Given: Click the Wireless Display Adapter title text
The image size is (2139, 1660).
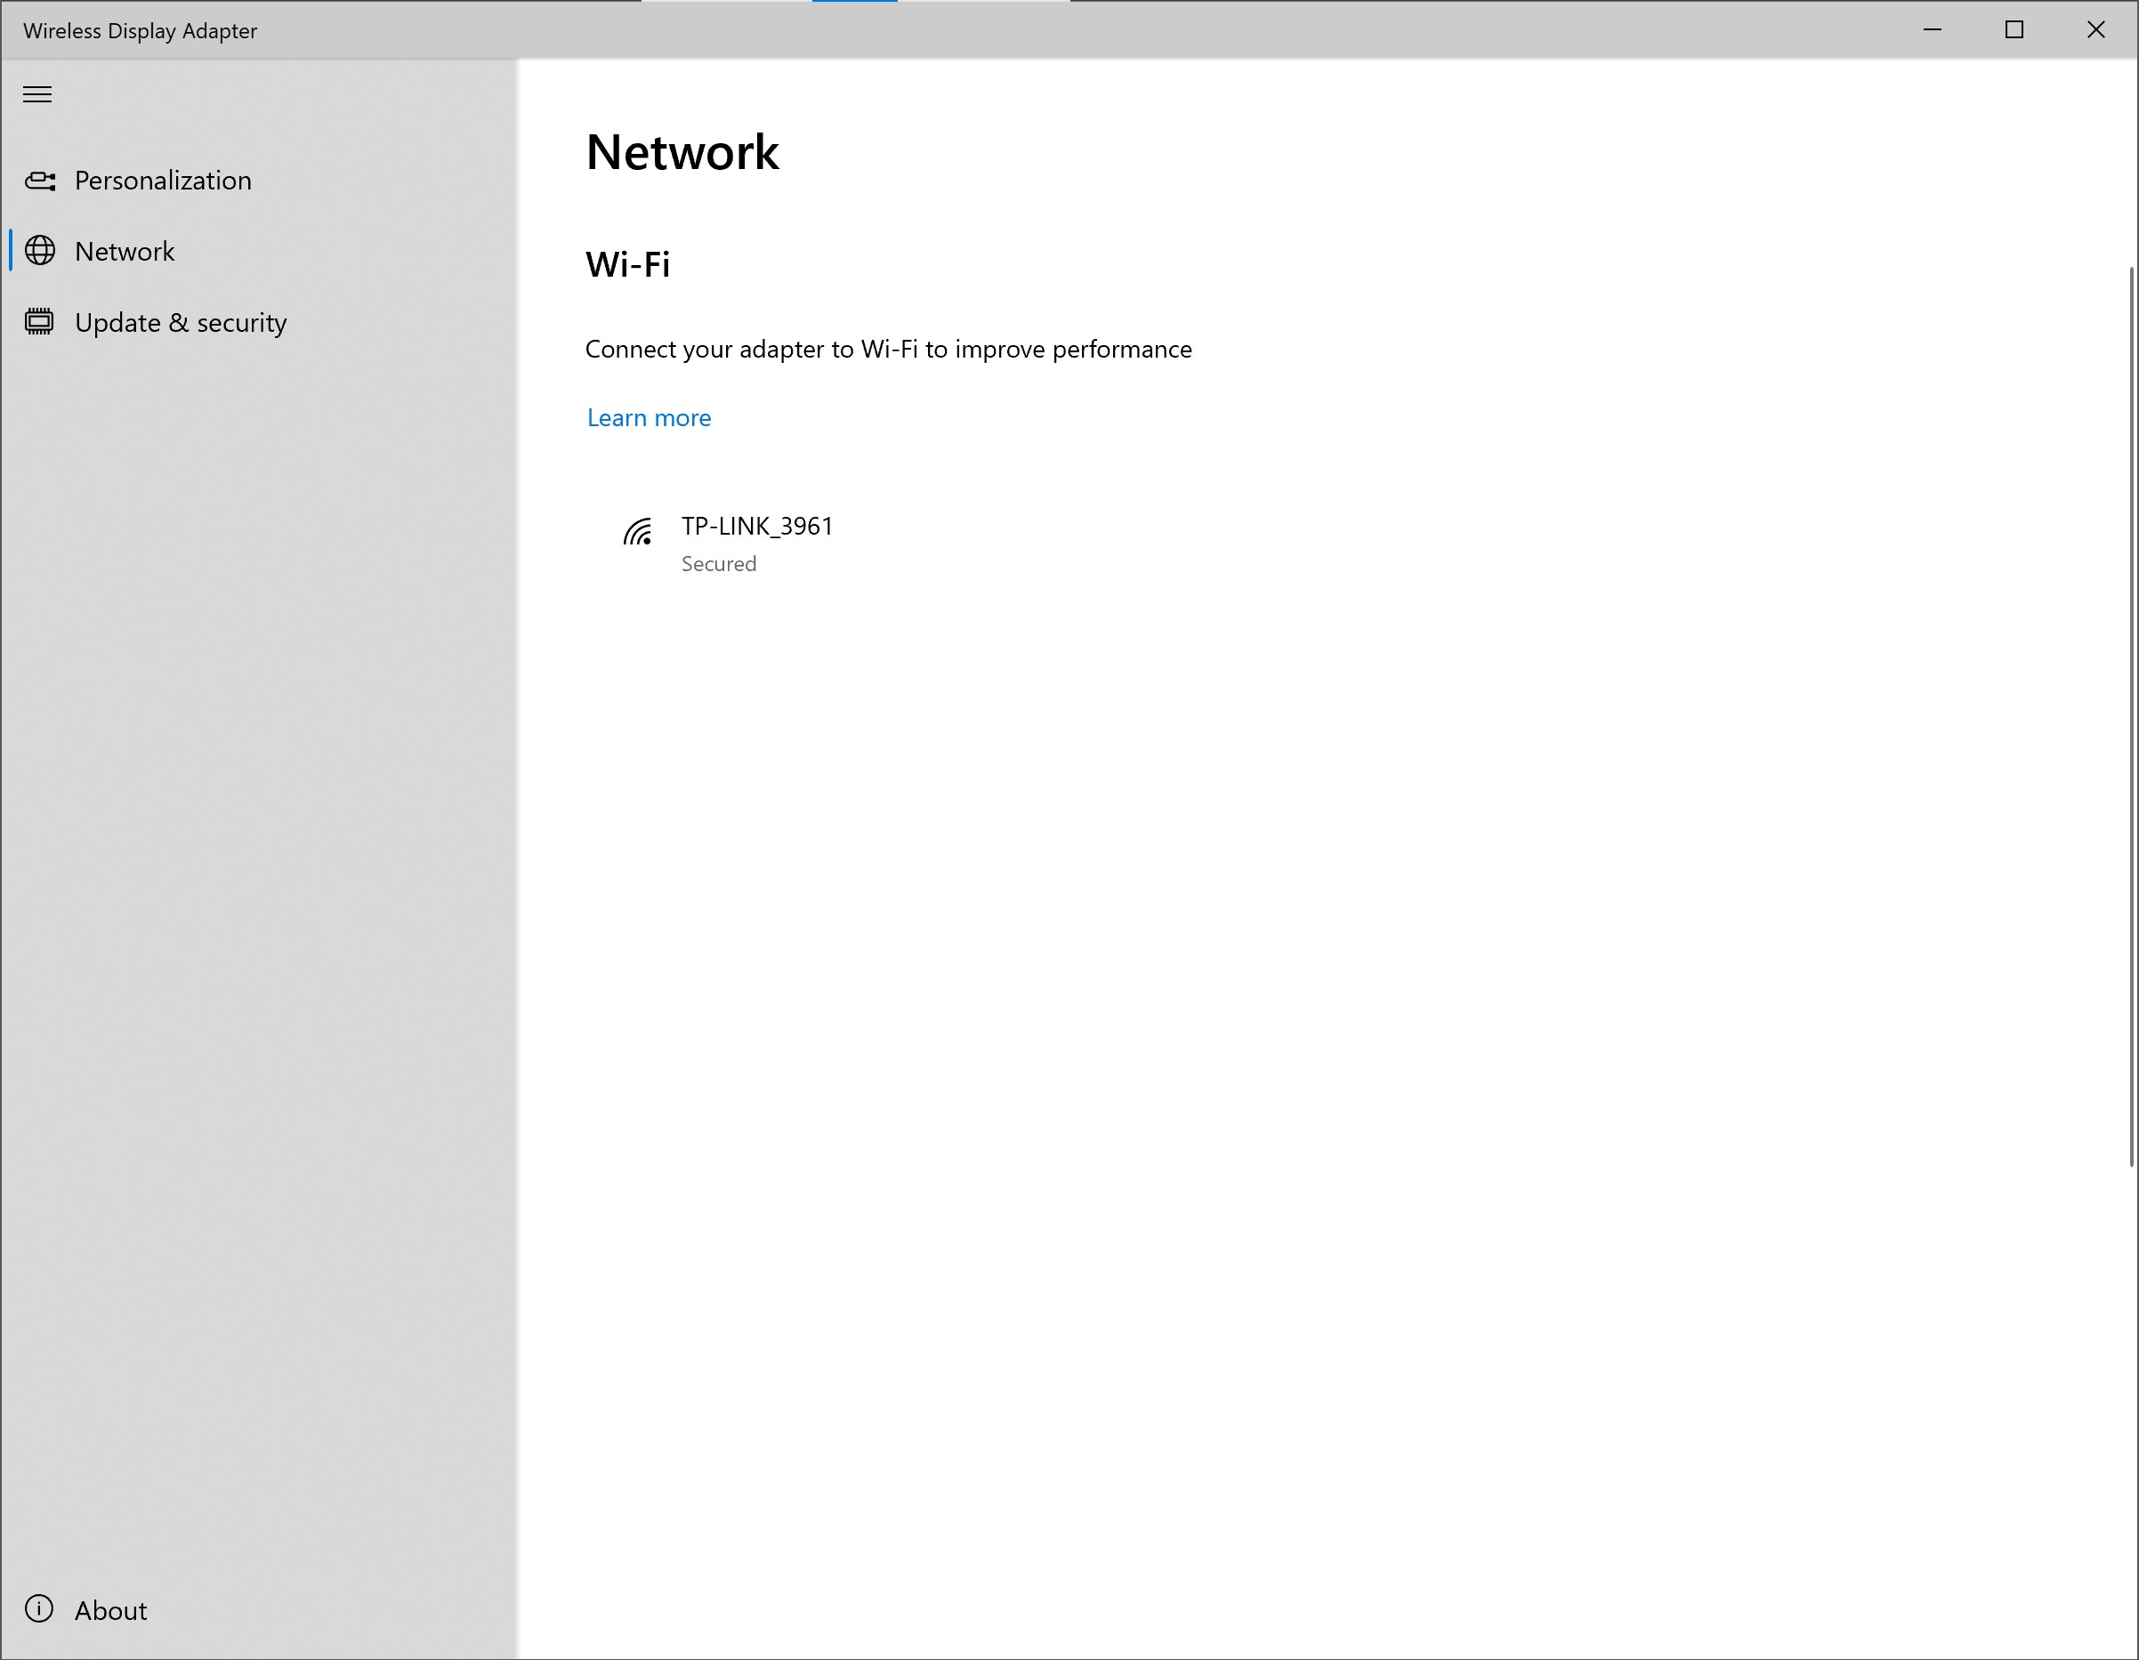Looking at the screenshot, I should (x=138, y=30).
